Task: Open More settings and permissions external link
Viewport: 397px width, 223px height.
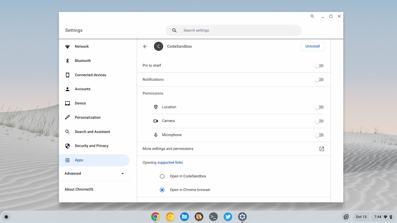Action: tap(322, 149)
